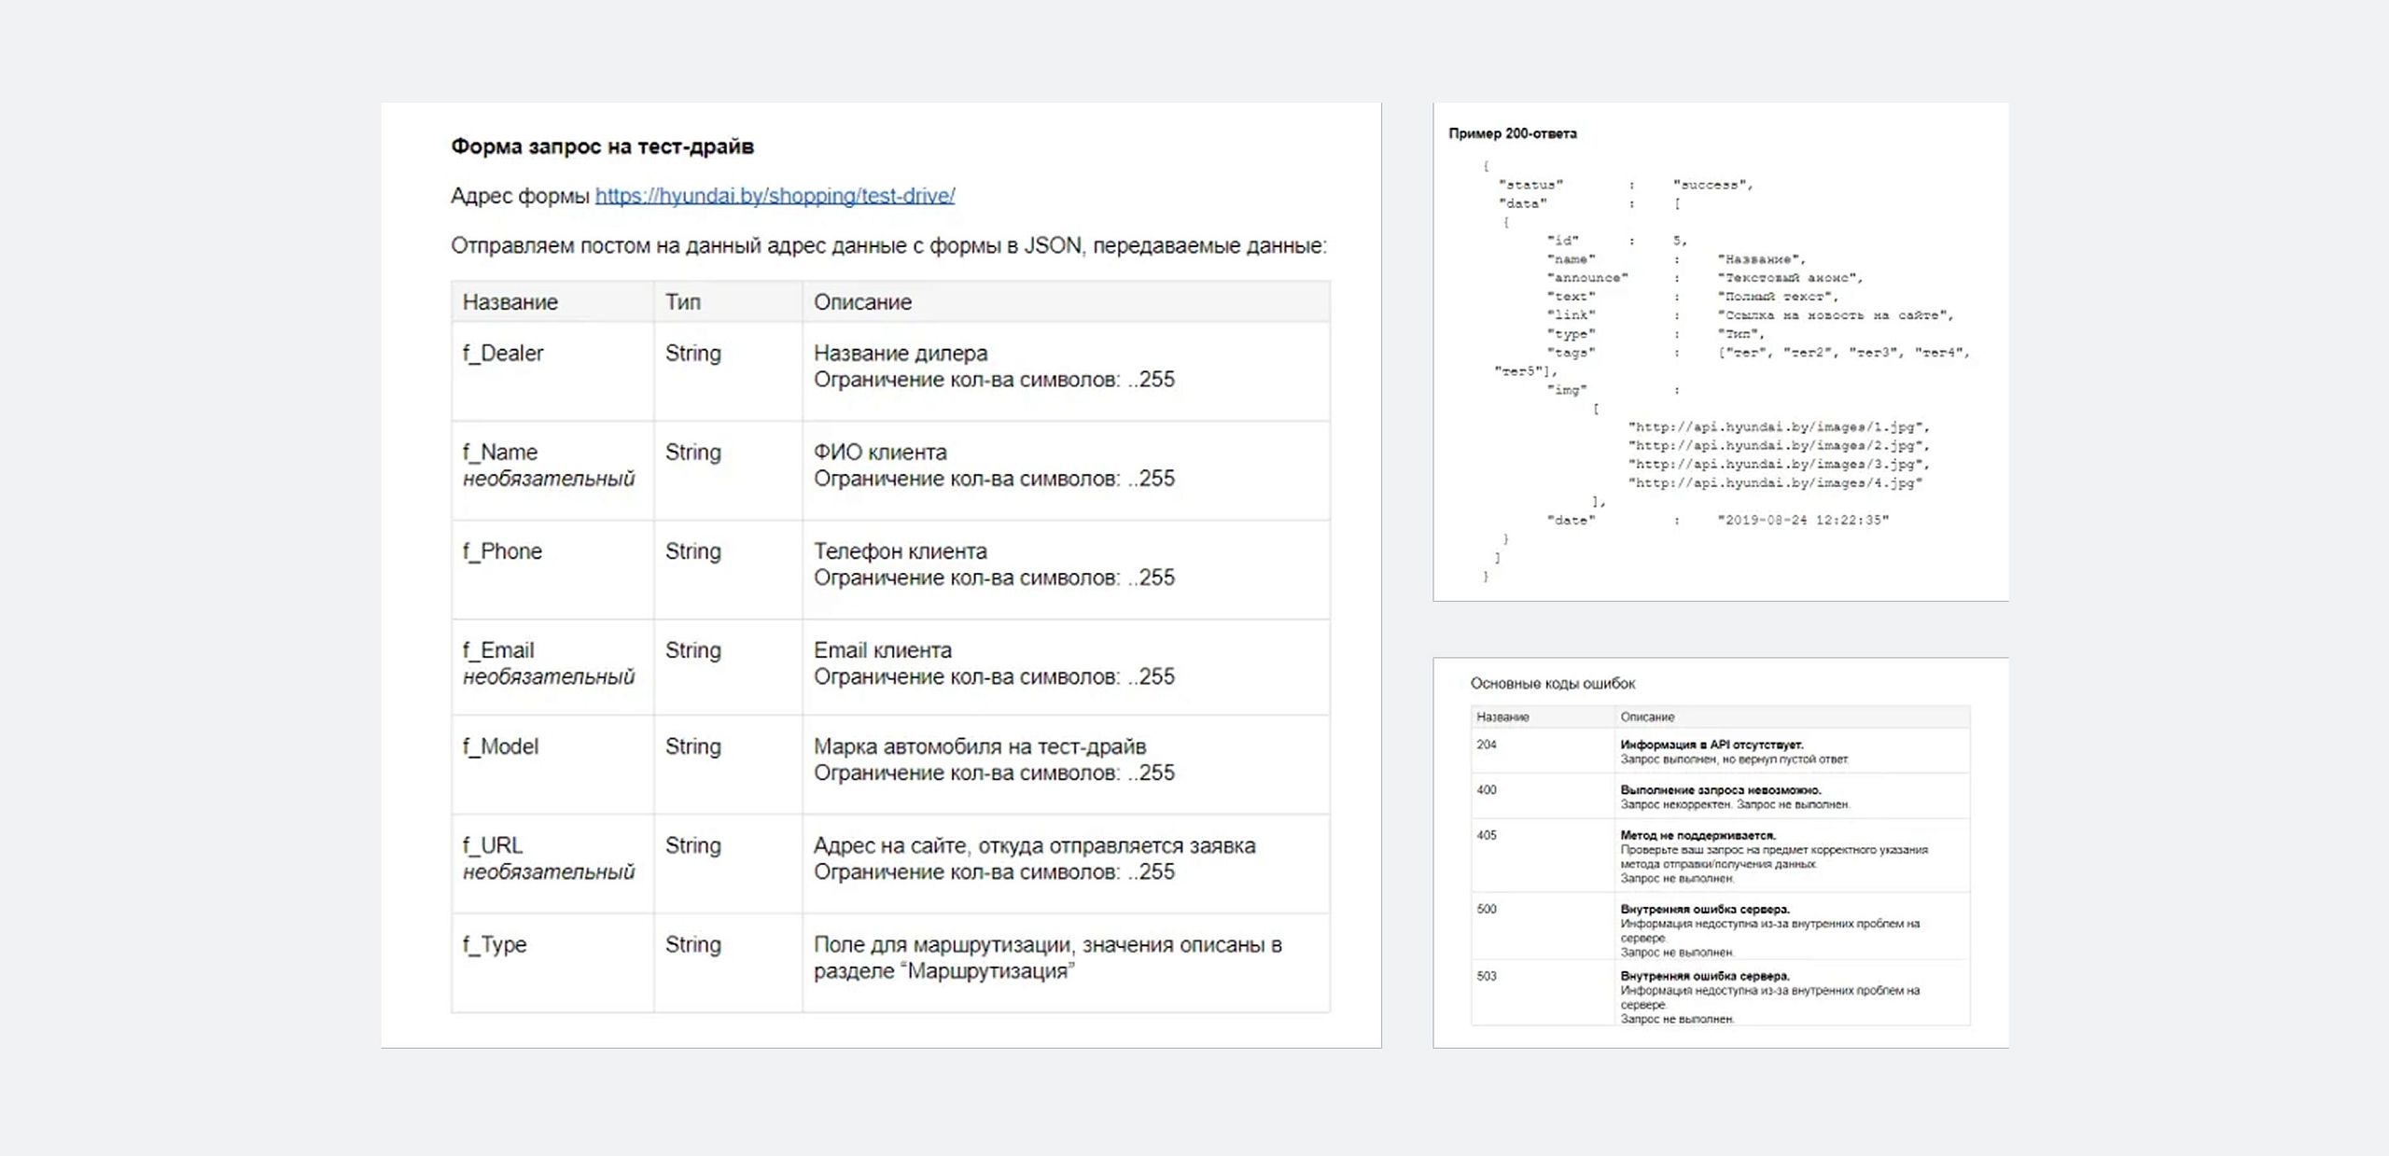Click error code 405 row

point(1487,835)
